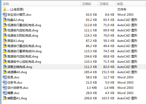146x104 pixels.
Task: Sort by the 压缩前 column header
Action: 89,4
